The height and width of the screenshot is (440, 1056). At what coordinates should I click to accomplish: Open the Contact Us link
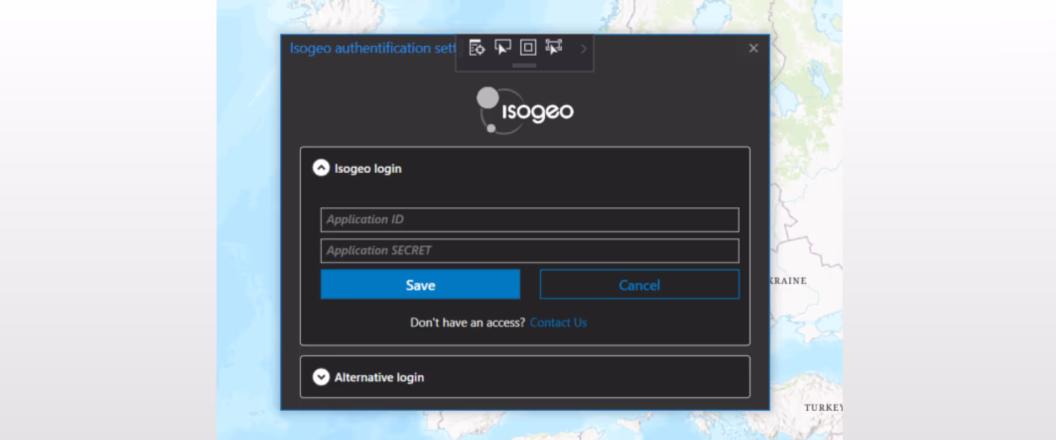(x=558, y=323)
